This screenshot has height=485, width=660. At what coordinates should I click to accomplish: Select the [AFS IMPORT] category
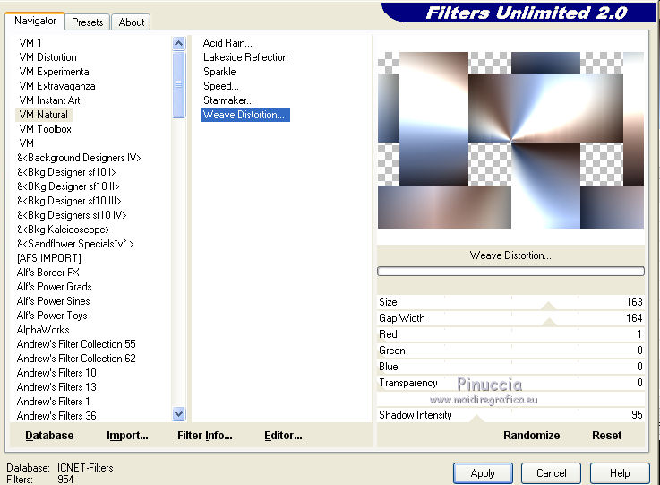[x=49, y=258]
